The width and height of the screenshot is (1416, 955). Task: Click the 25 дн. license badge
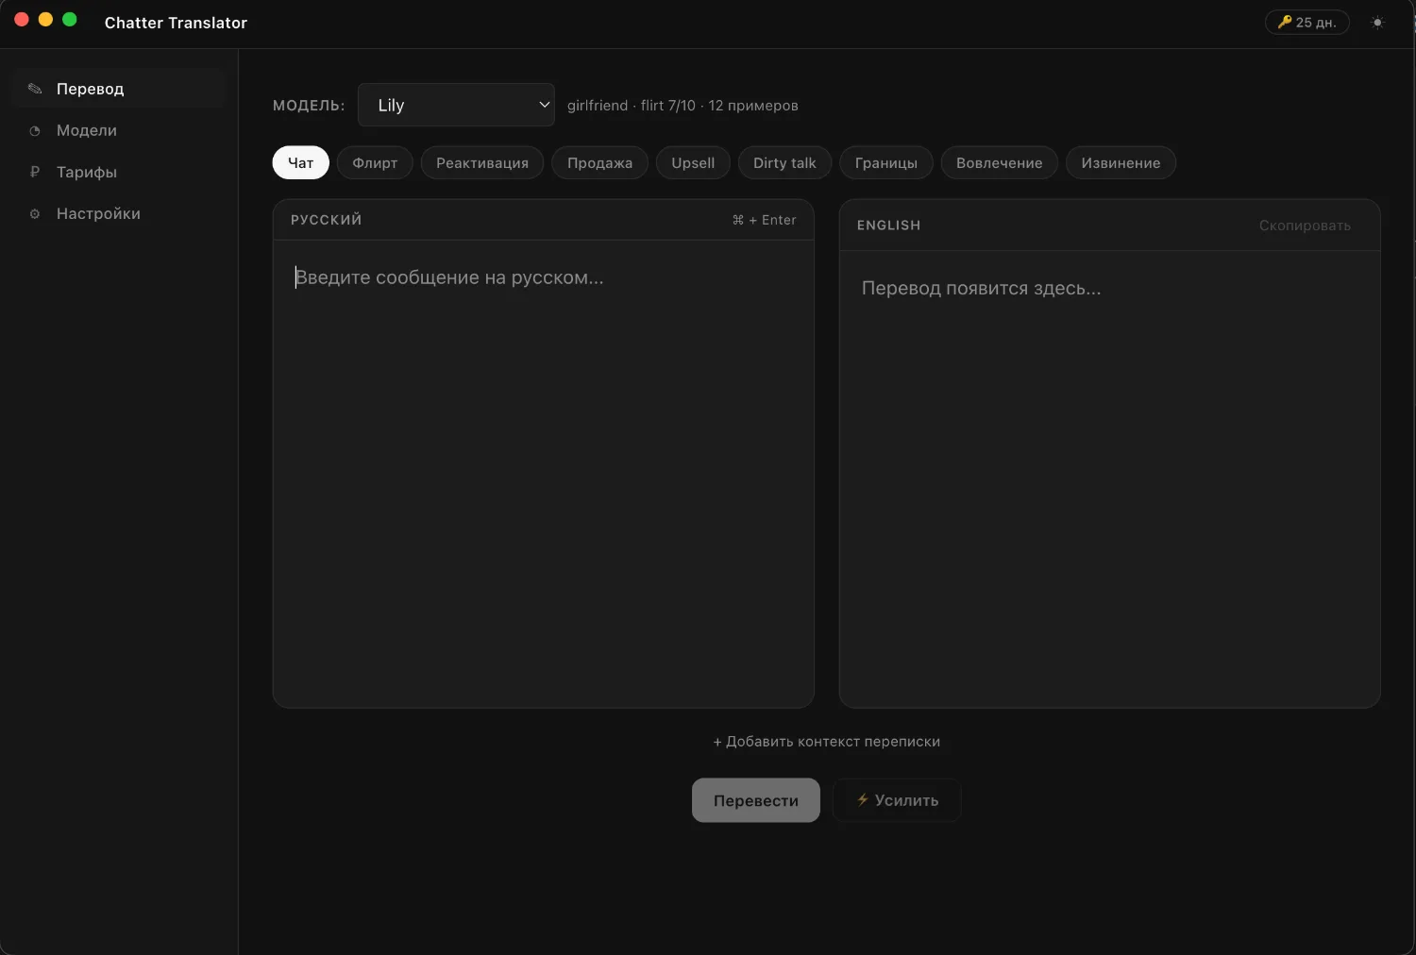[1306, 23]
